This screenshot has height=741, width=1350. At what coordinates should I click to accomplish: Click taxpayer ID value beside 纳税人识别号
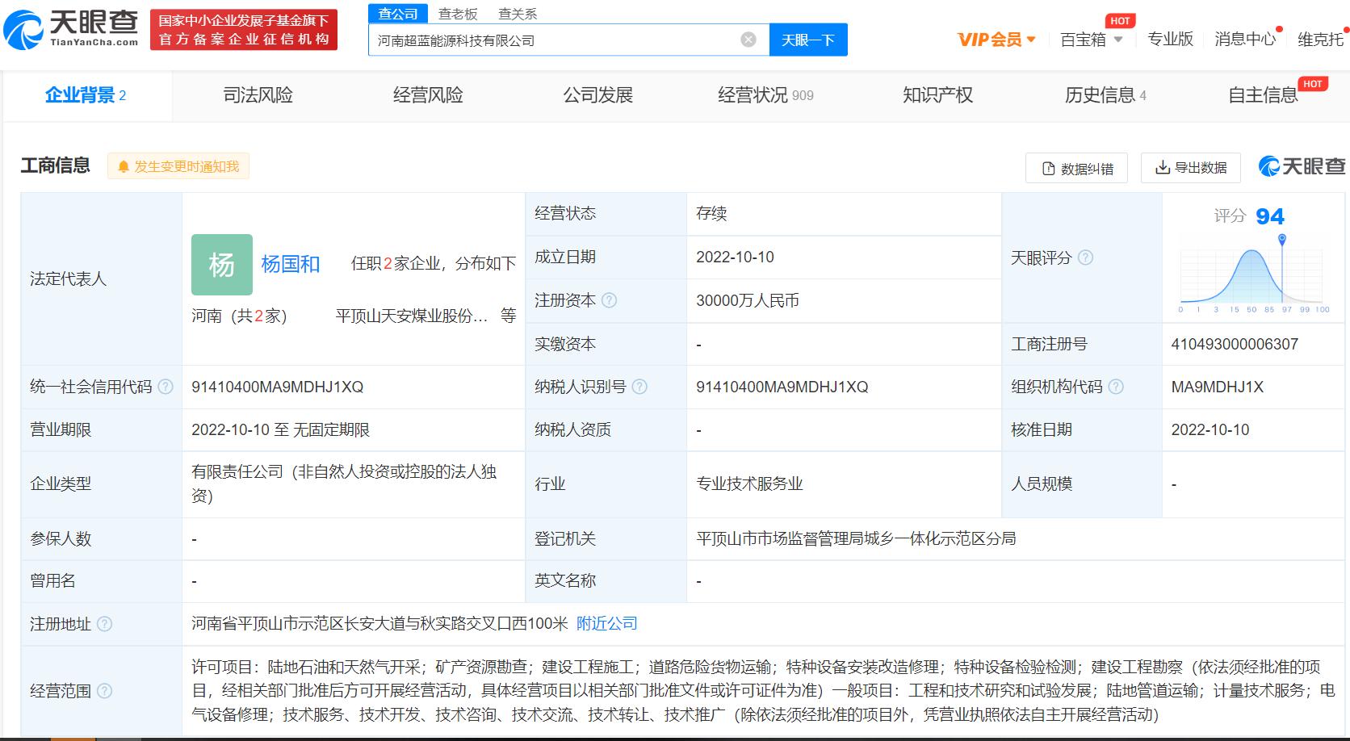(782, 387)
